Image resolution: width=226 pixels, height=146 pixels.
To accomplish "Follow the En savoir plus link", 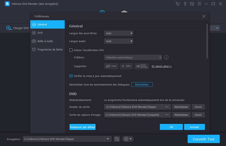I will 162,66.
